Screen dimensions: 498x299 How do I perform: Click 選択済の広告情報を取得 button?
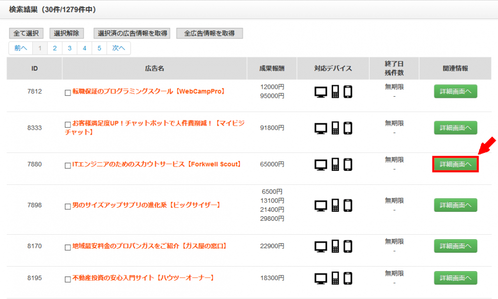click(132, 33)
